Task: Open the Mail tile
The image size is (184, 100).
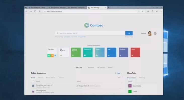Action: (112, 53)
